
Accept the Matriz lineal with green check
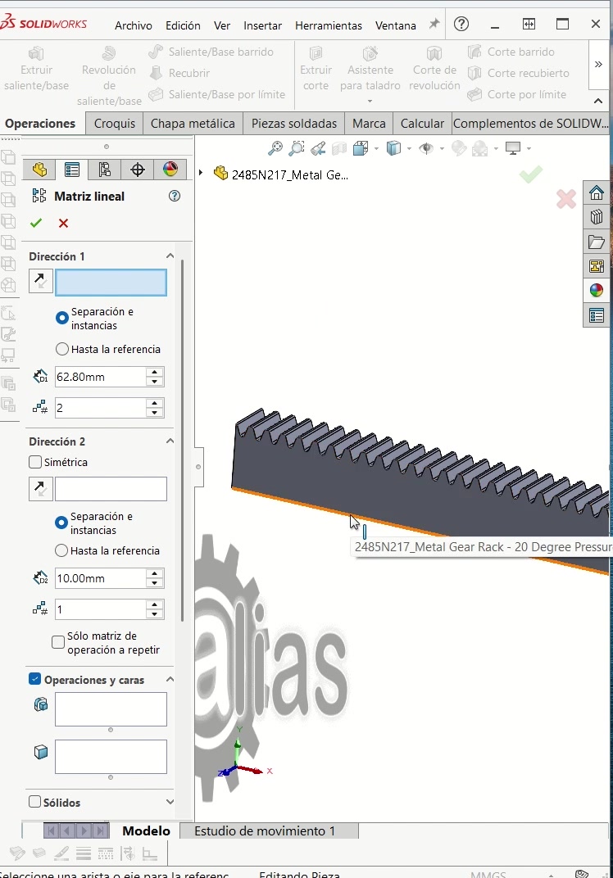pyautogui.click(x=36, y=223)
